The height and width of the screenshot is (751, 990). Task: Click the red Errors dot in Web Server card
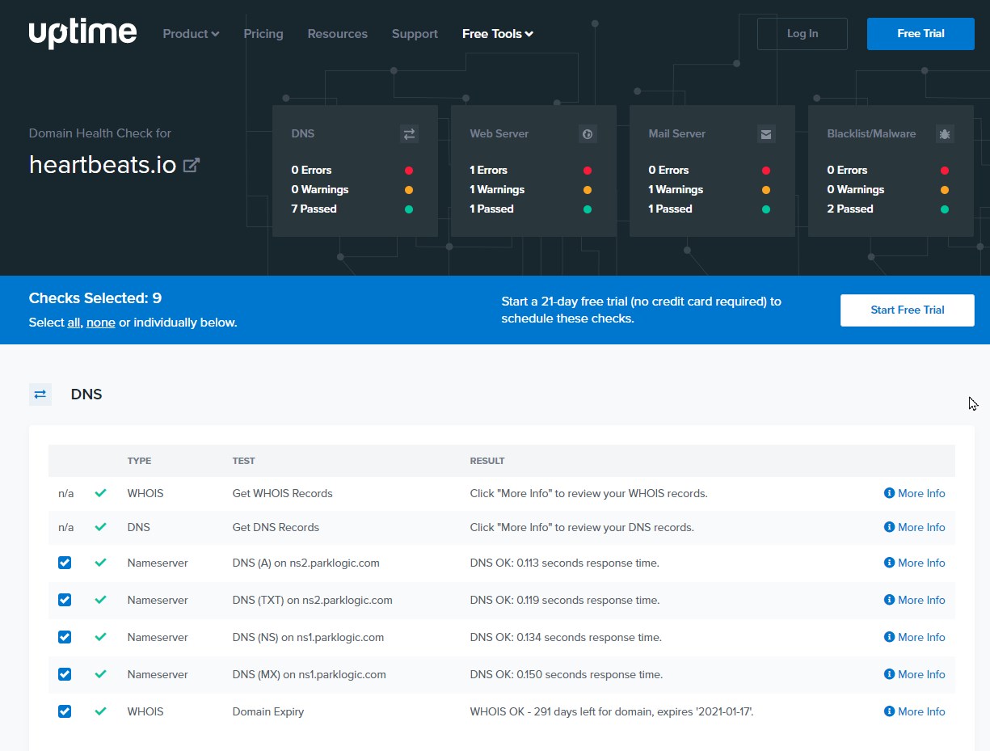[x=588, y=171]
